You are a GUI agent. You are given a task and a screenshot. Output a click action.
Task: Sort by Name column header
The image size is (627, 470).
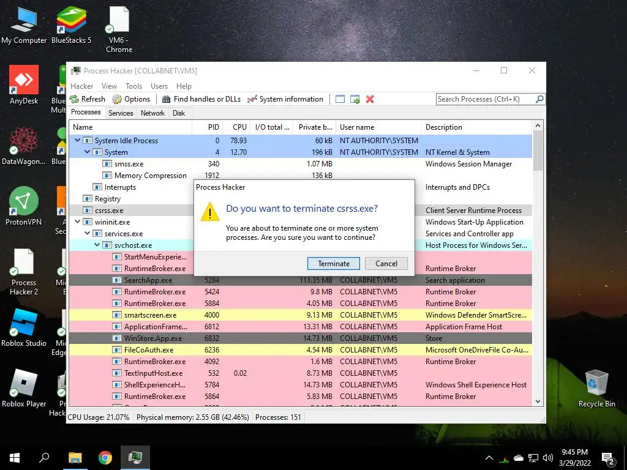tap(131, 127)
